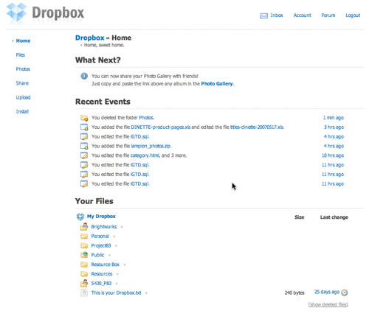Open lampion_photos.zip file link
The width and height of the screenshot is (369, 319).
[x=151, y=146]
